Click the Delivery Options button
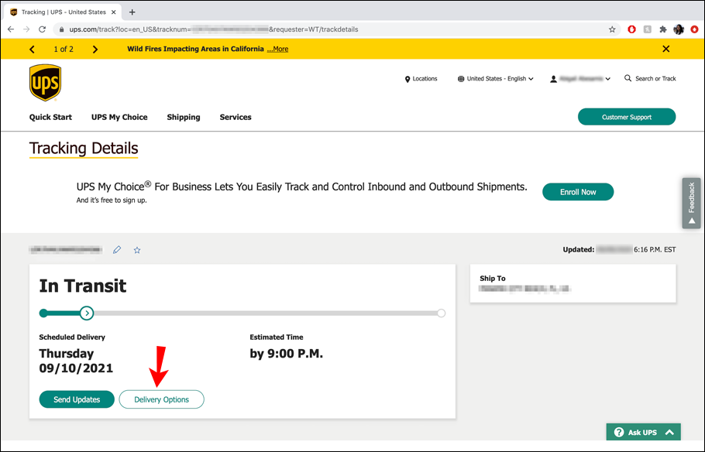 click(x=161, y=399)
